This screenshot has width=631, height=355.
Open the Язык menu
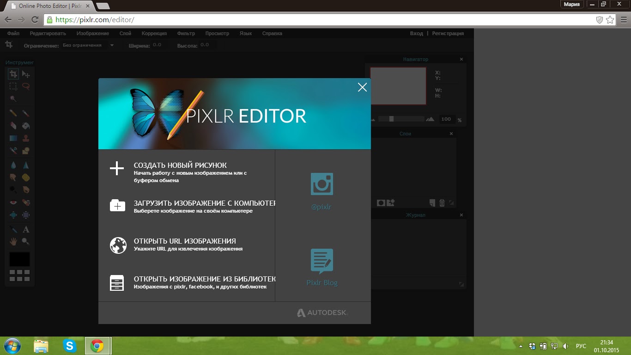[246, 33]
